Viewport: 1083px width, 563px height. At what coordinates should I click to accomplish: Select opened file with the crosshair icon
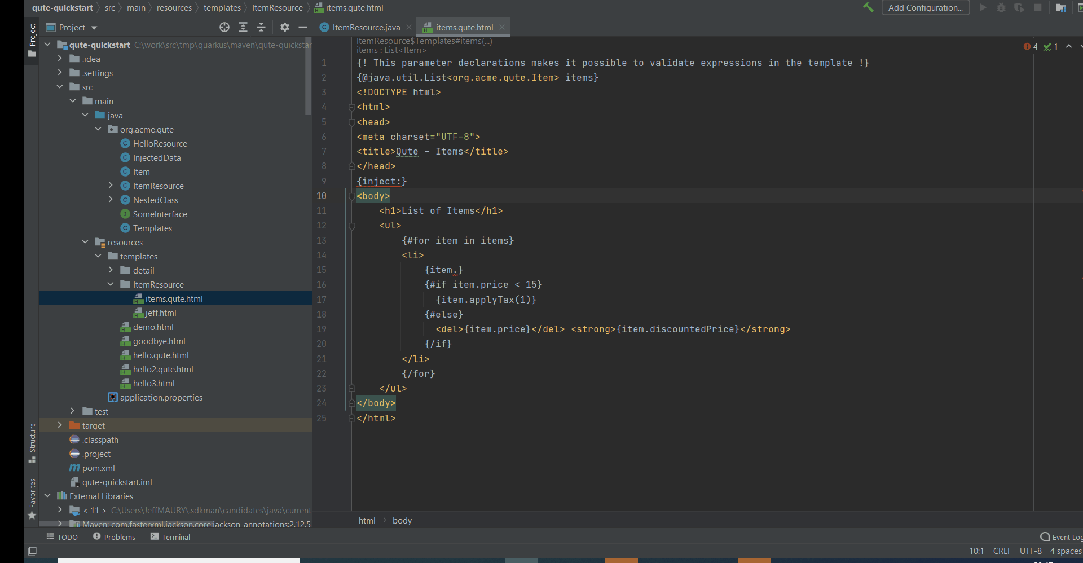(x=224, y=27)
